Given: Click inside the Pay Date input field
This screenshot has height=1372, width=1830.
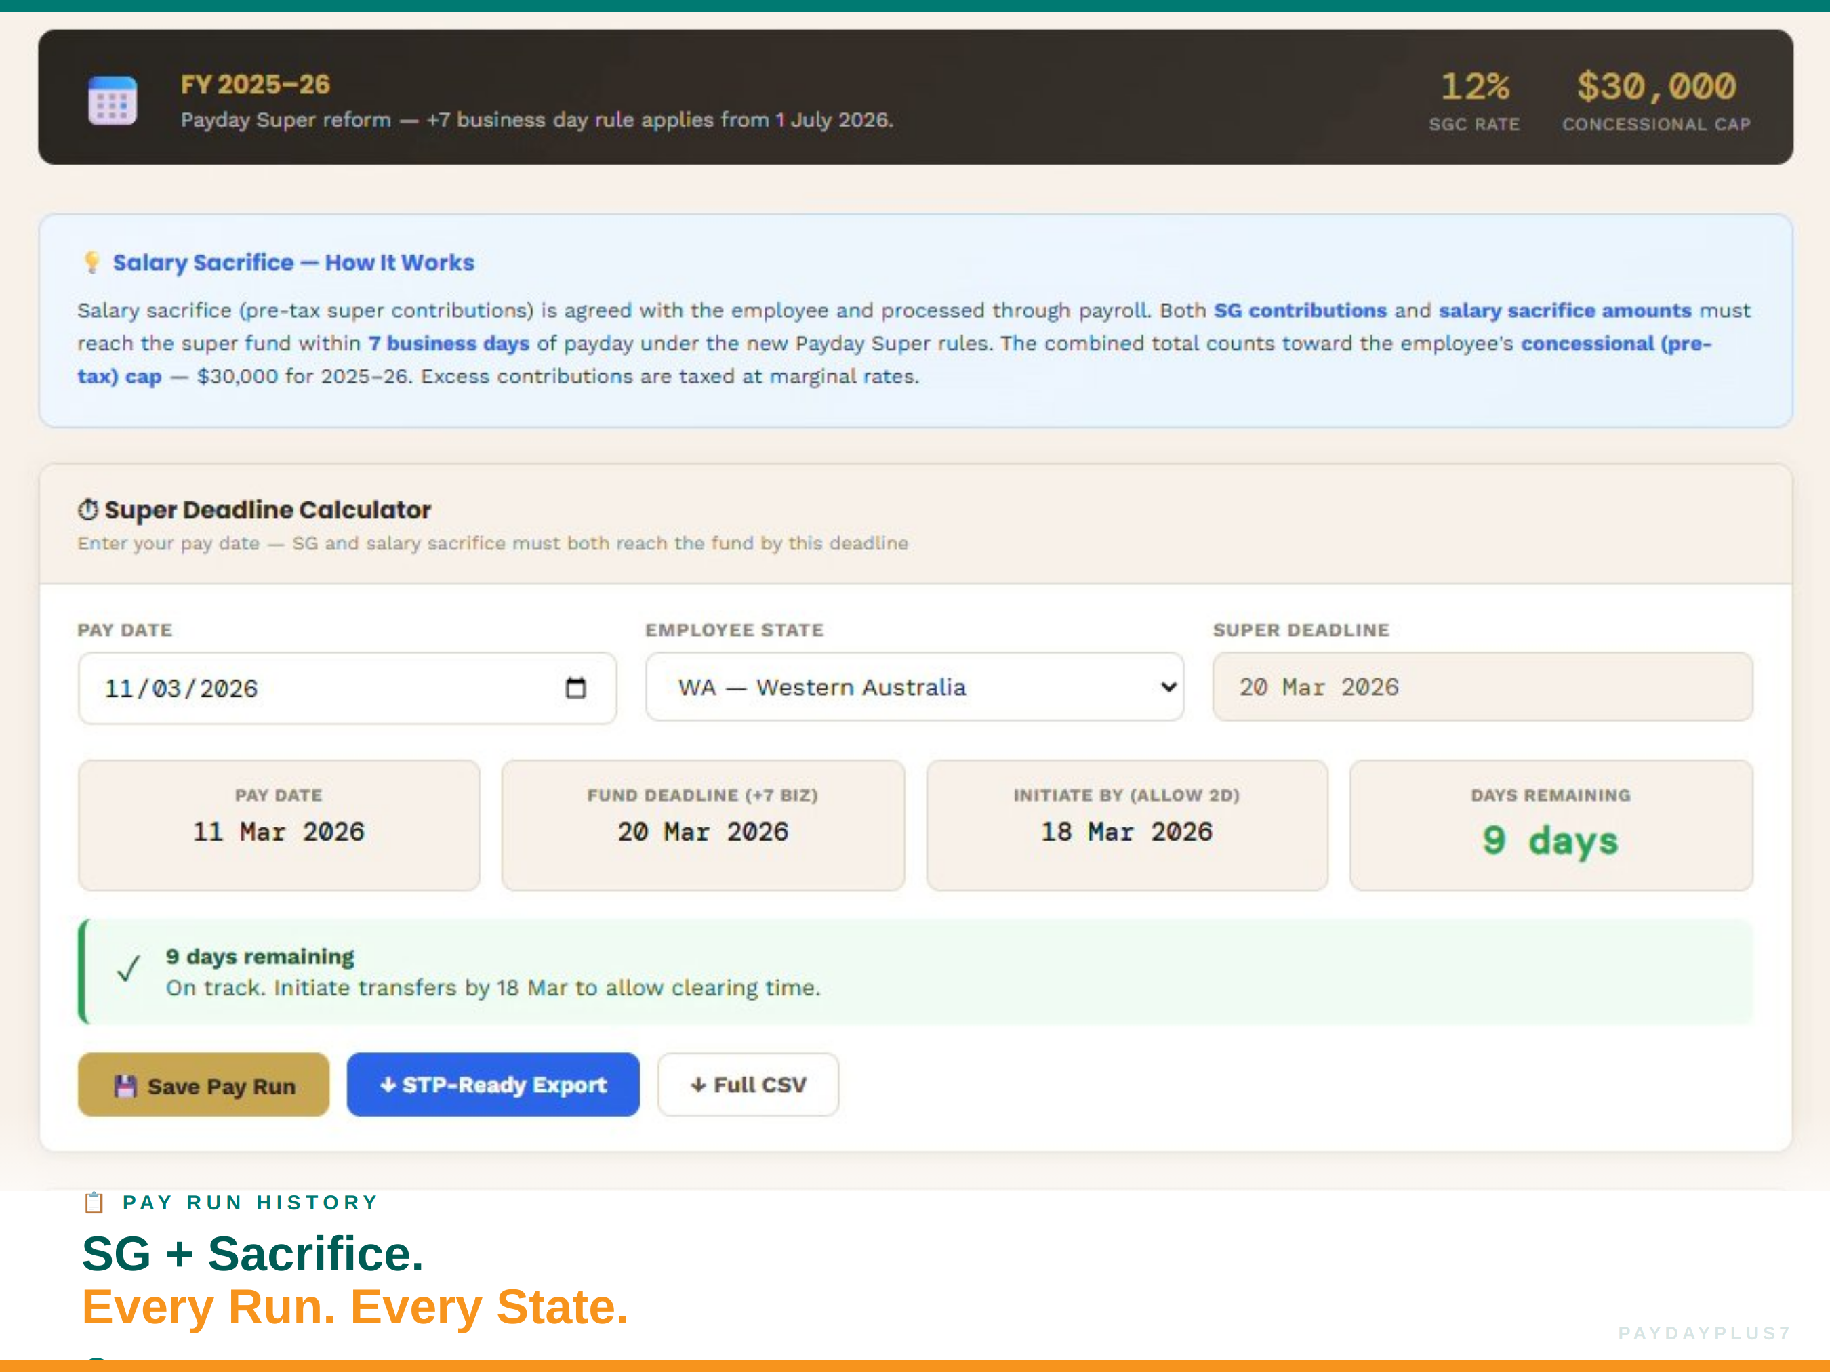Looking at the screenshot, I should [289, 687].
